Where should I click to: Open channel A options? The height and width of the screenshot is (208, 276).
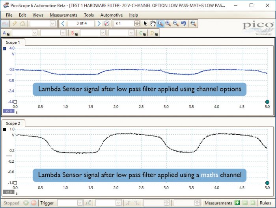pyautogui.click(x=6, y=33)
